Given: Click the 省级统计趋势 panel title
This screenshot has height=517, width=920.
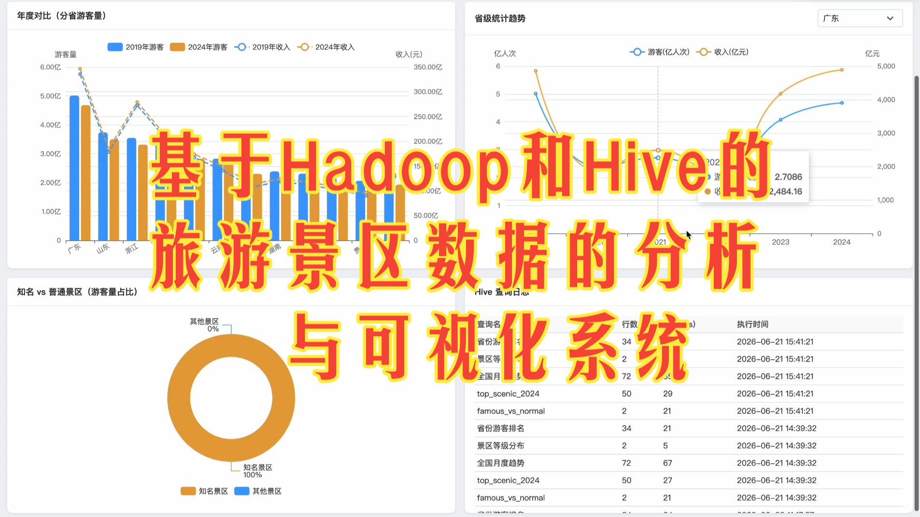Looking at the screenshot, I should [x=500, y=18].
